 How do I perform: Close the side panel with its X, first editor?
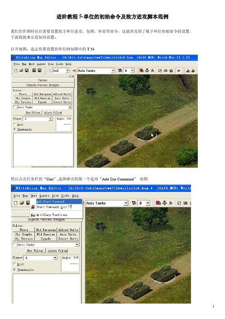point(73,76)
